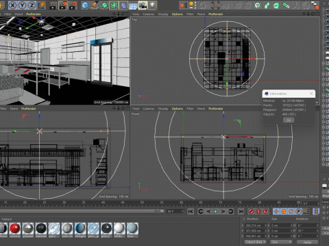Toggle the X axis lock
Screen dimensions: 329x246
click(12, 5)
